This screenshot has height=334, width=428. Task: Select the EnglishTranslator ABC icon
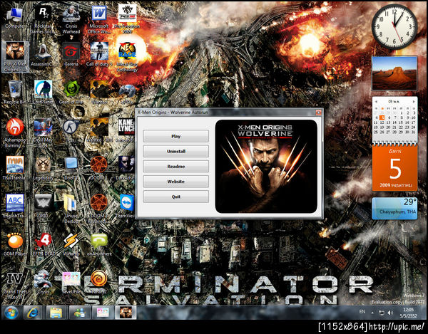[x=15, y=207]
